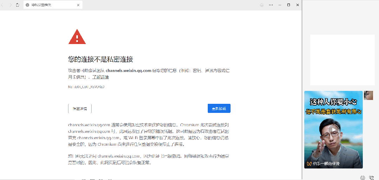Open the emoji picker in the chat panel
The width and height of the screenshot is (379, 180).
tap(363, 178)
